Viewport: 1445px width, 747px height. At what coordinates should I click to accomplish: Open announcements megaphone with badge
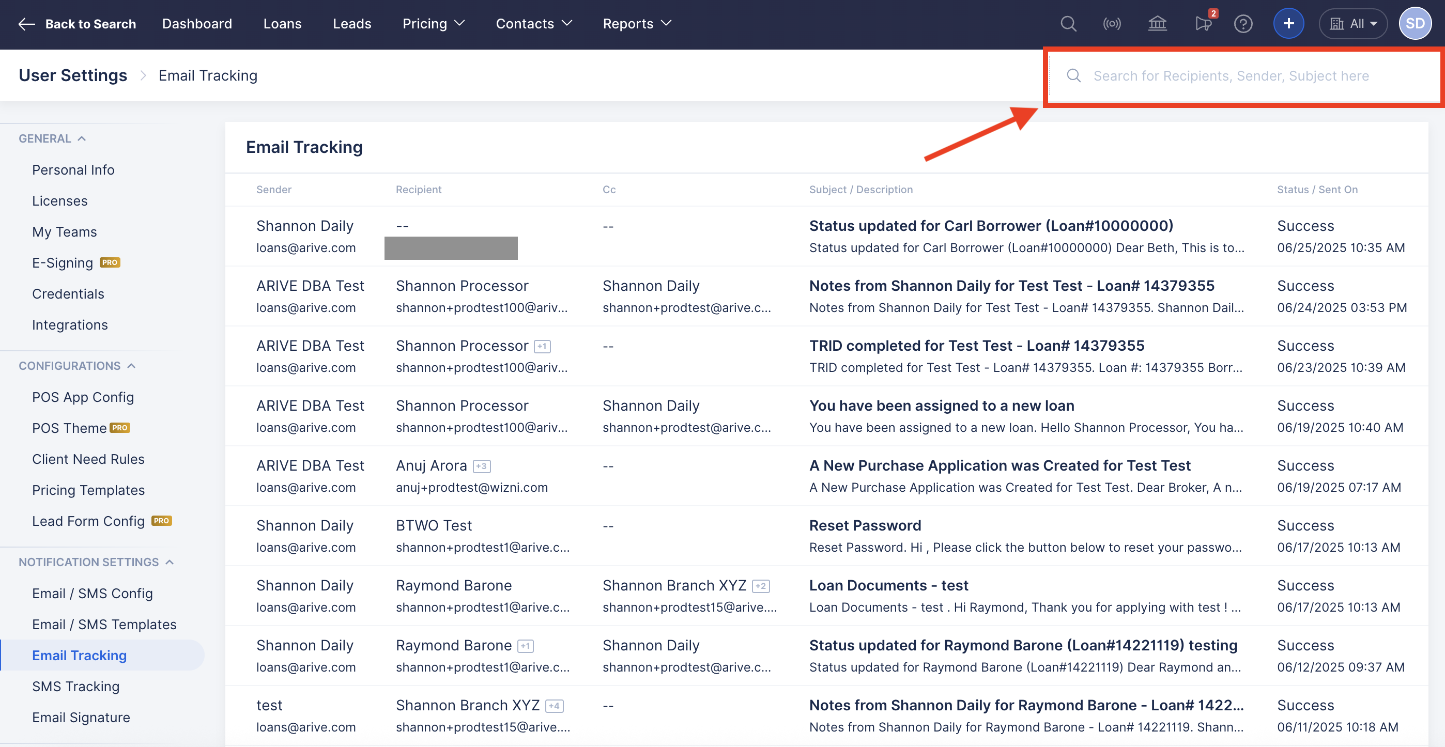1203,24
